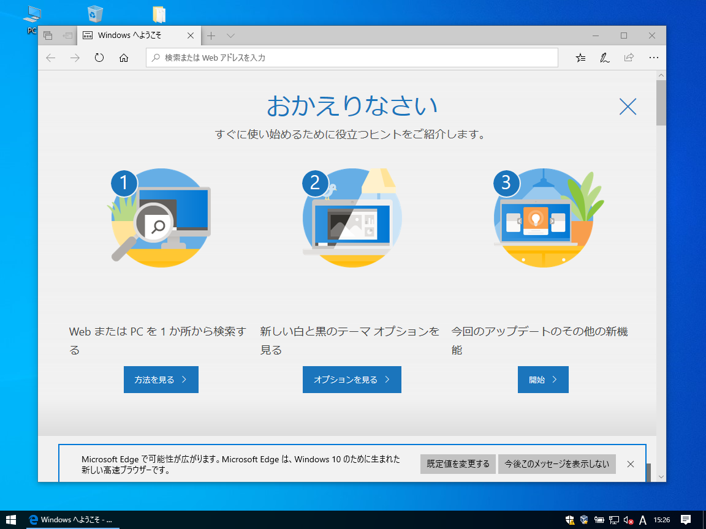Open Windows Security tray icon

click(569, 520)
